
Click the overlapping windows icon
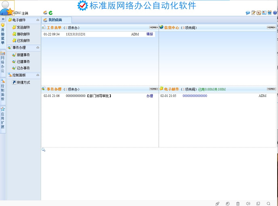[258, 204]
